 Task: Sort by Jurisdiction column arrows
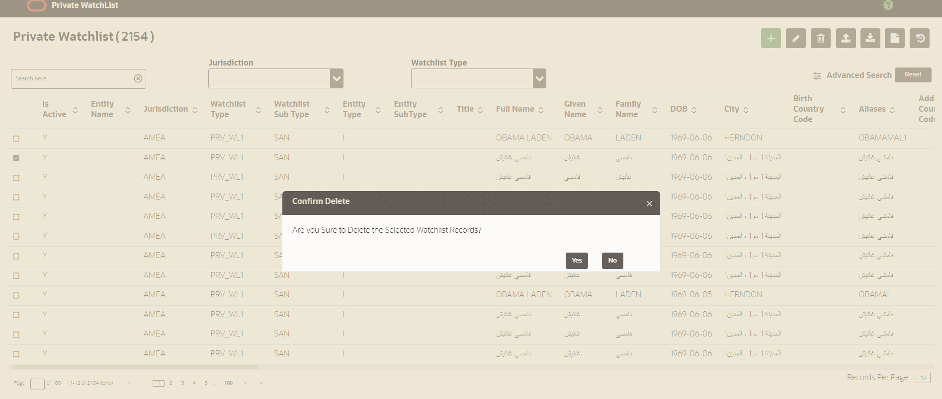click(195, 110)
